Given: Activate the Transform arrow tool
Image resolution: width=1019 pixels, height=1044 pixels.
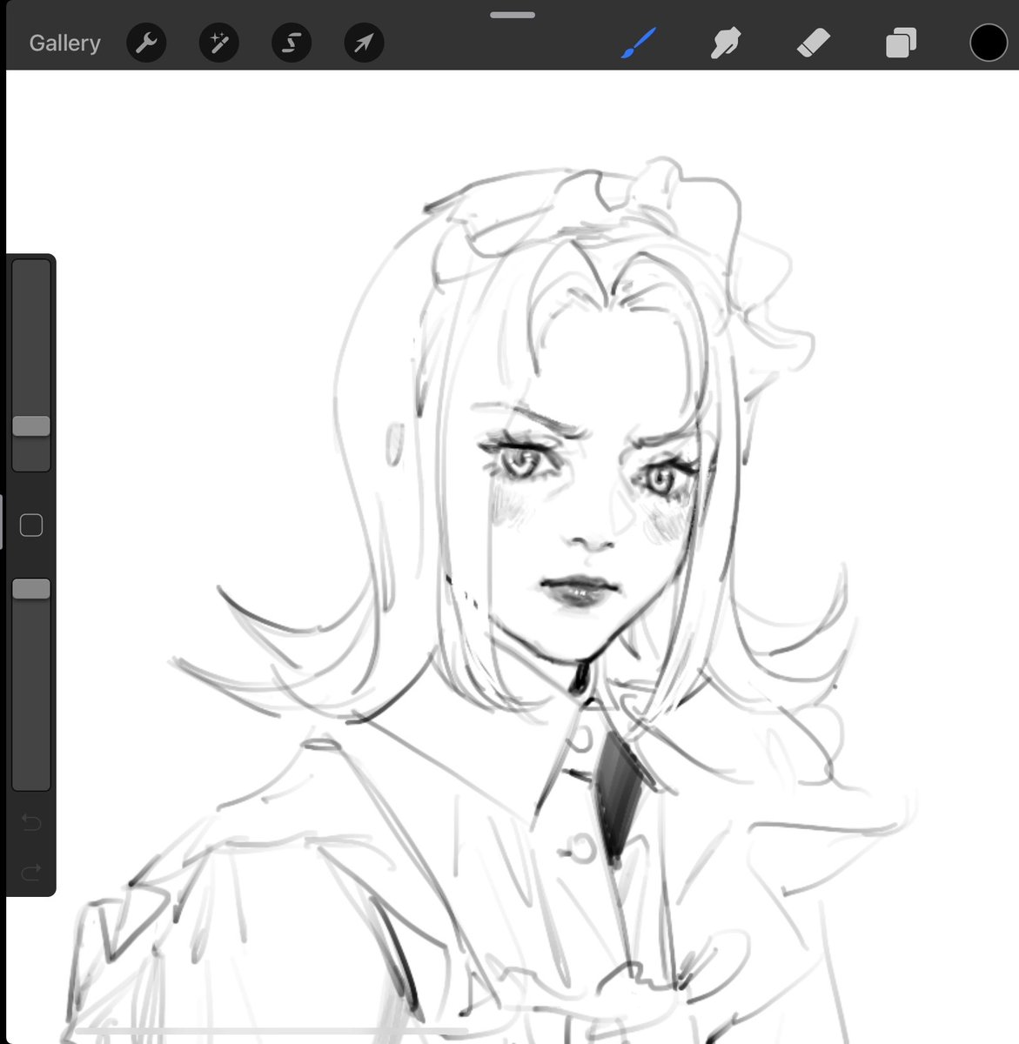Looking at the screenshot, I should [x=364, y=43].
